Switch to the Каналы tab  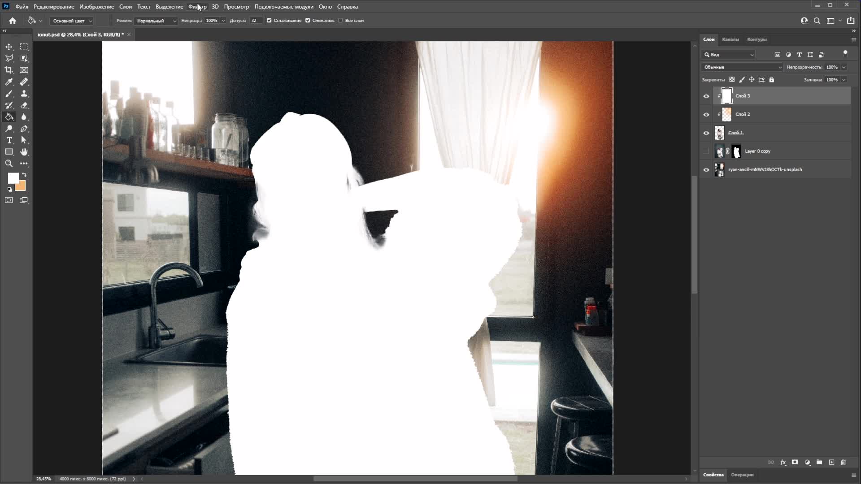[730, 39]
